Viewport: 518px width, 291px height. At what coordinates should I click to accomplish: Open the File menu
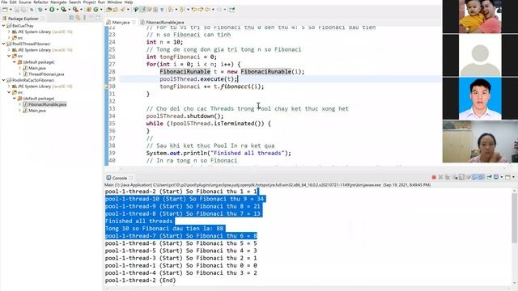coord(4,2)
